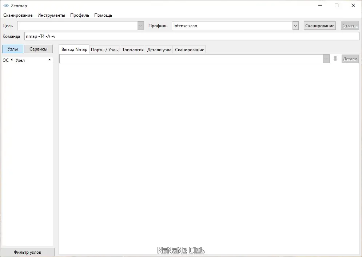Sort by the ОС column header
The width and height of the screenshot is (362, 257).
tap(8, 60)
